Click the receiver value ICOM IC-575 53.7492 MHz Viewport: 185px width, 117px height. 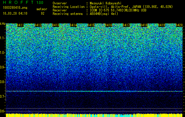click(118, 10)
